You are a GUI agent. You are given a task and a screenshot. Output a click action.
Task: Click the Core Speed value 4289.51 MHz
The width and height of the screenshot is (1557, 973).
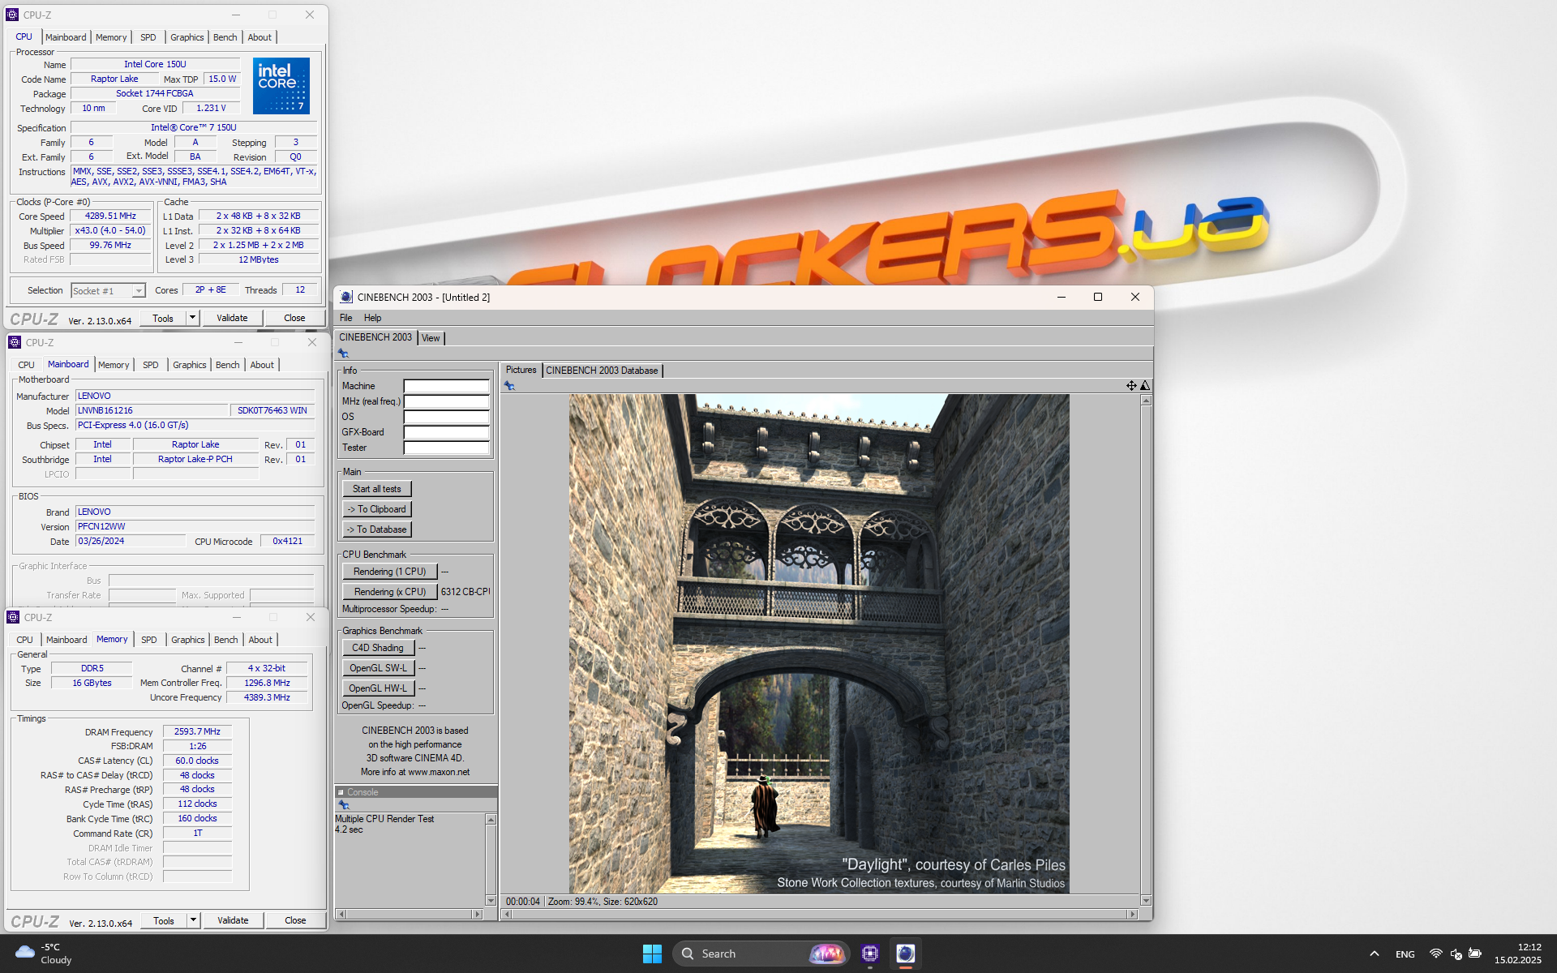pos(110,216)
